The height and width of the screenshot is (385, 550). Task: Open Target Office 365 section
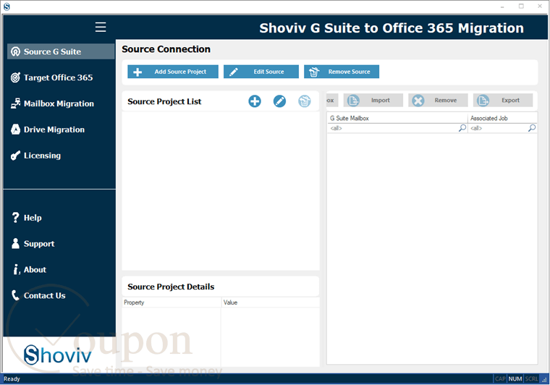pyautogui.click(x=58, y=77)
